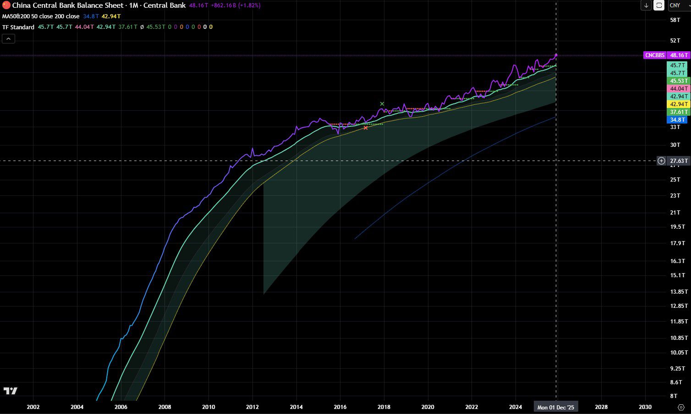
Task: Click the plus icon beside 27.63T
Action: 661,161
